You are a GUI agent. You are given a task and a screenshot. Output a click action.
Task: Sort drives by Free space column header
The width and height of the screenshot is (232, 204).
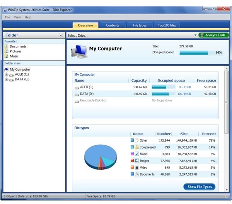coord(206,81)
